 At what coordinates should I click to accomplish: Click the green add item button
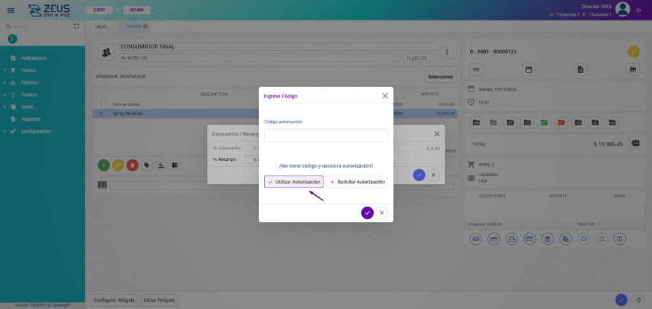click(104, 165)
